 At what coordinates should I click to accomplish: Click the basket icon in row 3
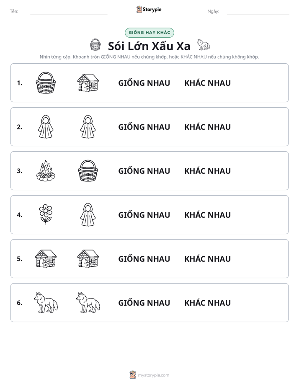(88, 170)
